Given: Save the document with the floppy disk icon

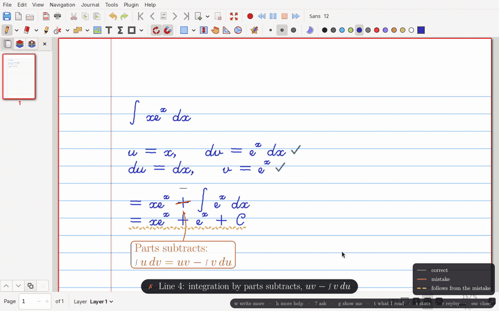Looking at the screenshot, I should [7, 16].
